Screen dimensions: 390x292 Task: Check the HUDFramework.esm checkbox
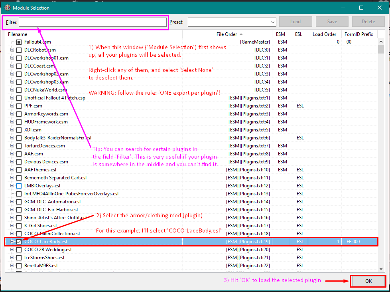click(19, 122)
